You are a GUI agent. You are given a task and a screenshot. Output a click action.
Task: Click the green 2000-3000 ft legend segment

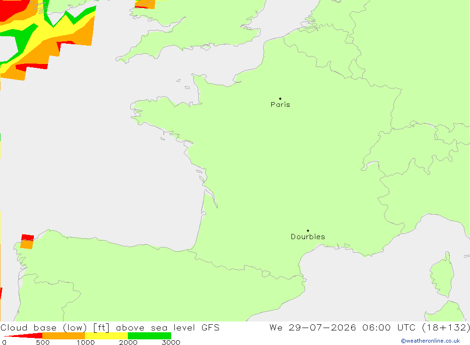(x=149, y=336)
